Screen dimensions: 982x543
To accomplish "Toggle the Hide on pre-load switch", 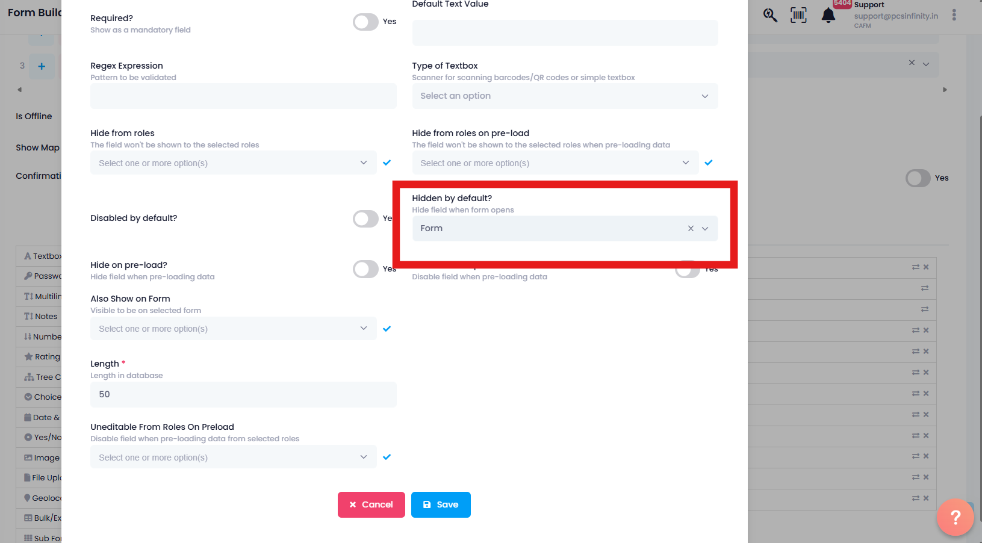I will pos(365,269).
